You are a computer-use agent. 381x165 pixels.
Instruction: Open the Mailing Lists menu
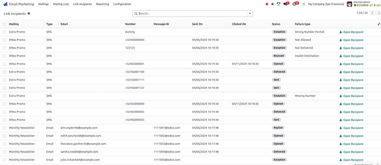[61, 4]
